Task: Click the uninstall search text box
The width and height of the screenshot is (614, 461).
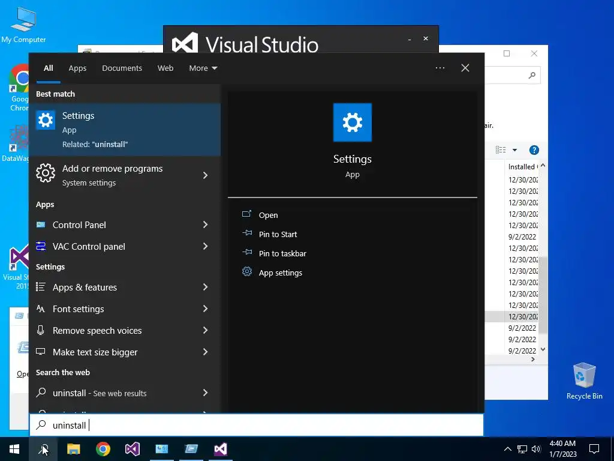Action: [257, 425]
